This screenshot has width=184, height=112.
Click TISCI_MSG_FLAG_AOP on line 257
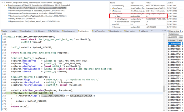[x=69, y=64]
